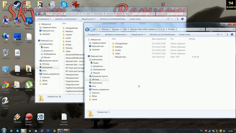The width and height of the screenshot is (236, 133).
Task: Select zavod in 01 Main sidebar
Action: click(94, 99)
